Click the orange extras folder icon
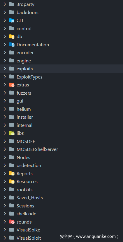The image size is (123, 242). point(12,85)
